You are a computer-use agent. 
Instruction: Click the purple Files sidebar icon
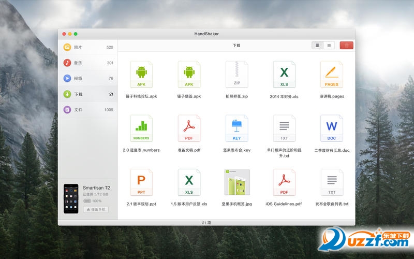click(67, 110)
